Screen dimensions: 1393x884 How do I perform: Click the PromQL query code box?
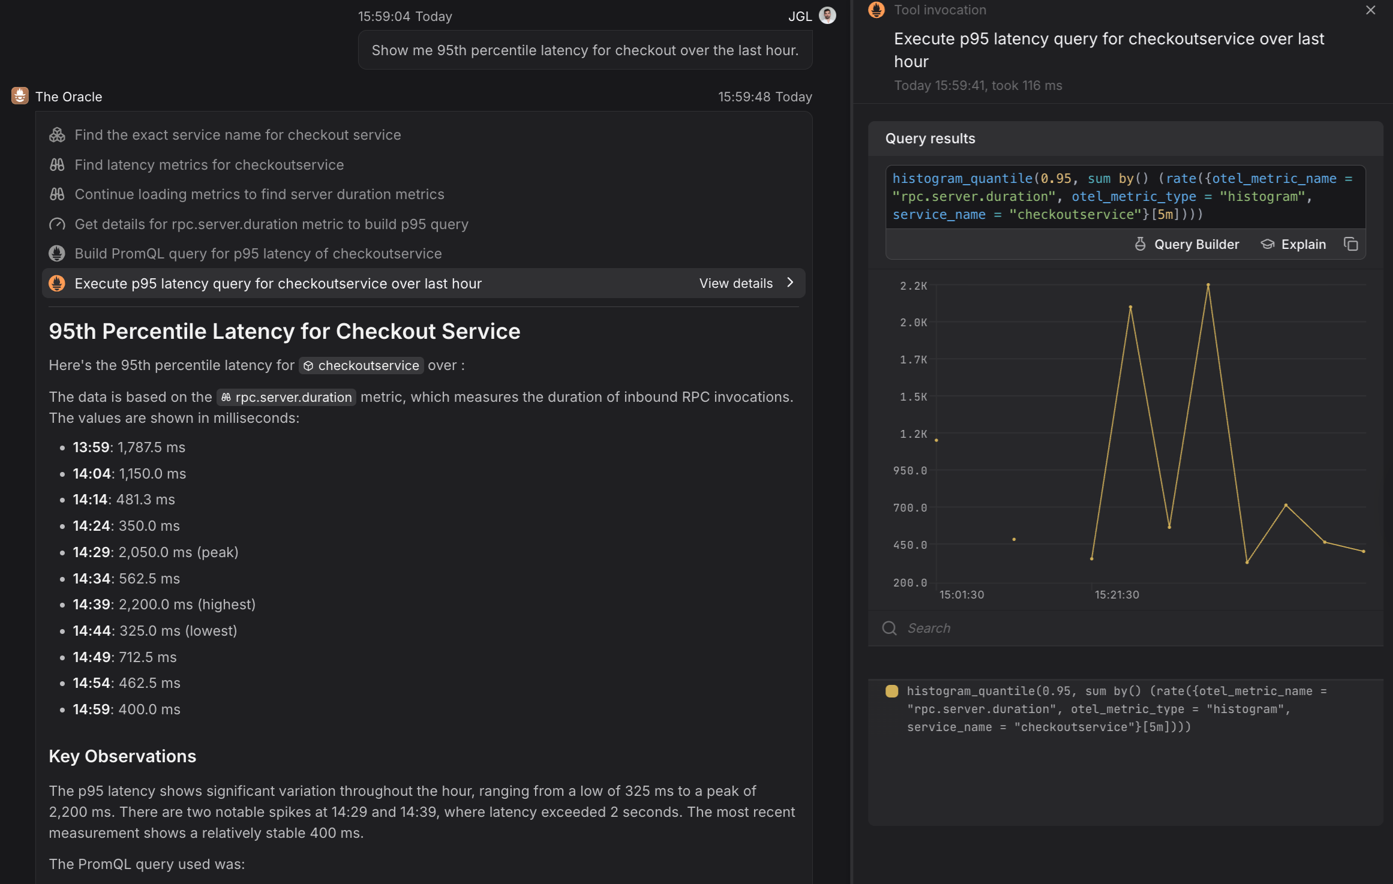[x=1125, y=197]
